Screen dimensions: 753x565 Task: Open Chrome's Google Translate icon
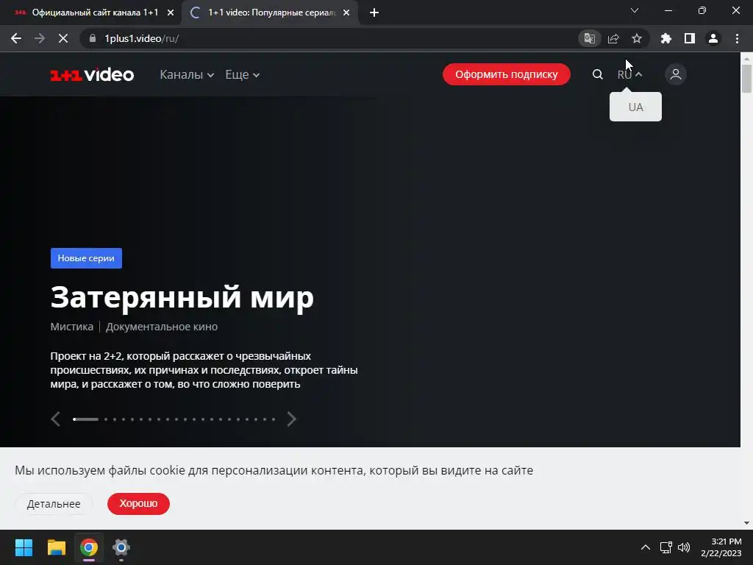[589, 38]
